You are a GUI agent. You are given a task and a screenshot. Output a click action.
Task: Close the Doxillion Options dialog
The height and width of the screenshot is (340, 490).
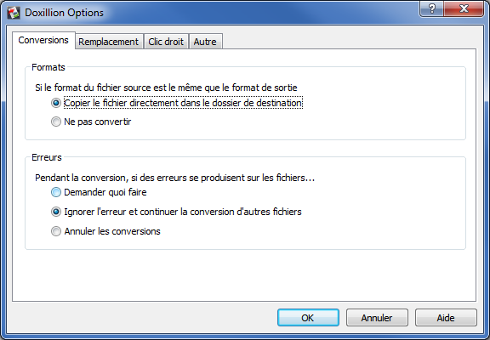click(464, 8)
